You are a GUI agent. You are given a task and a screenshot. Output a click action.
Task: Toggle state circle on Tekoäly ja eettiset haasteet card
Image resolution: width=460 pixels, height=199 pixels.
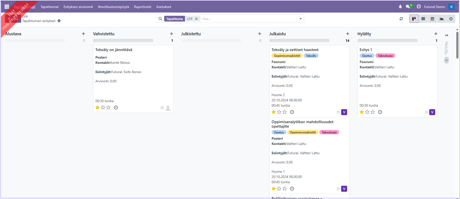click(338, 112)
